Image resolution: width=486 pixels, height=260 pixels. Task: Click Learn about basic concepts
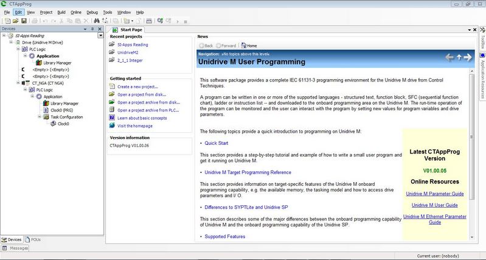pyautogui.click(x=142, y=118)
